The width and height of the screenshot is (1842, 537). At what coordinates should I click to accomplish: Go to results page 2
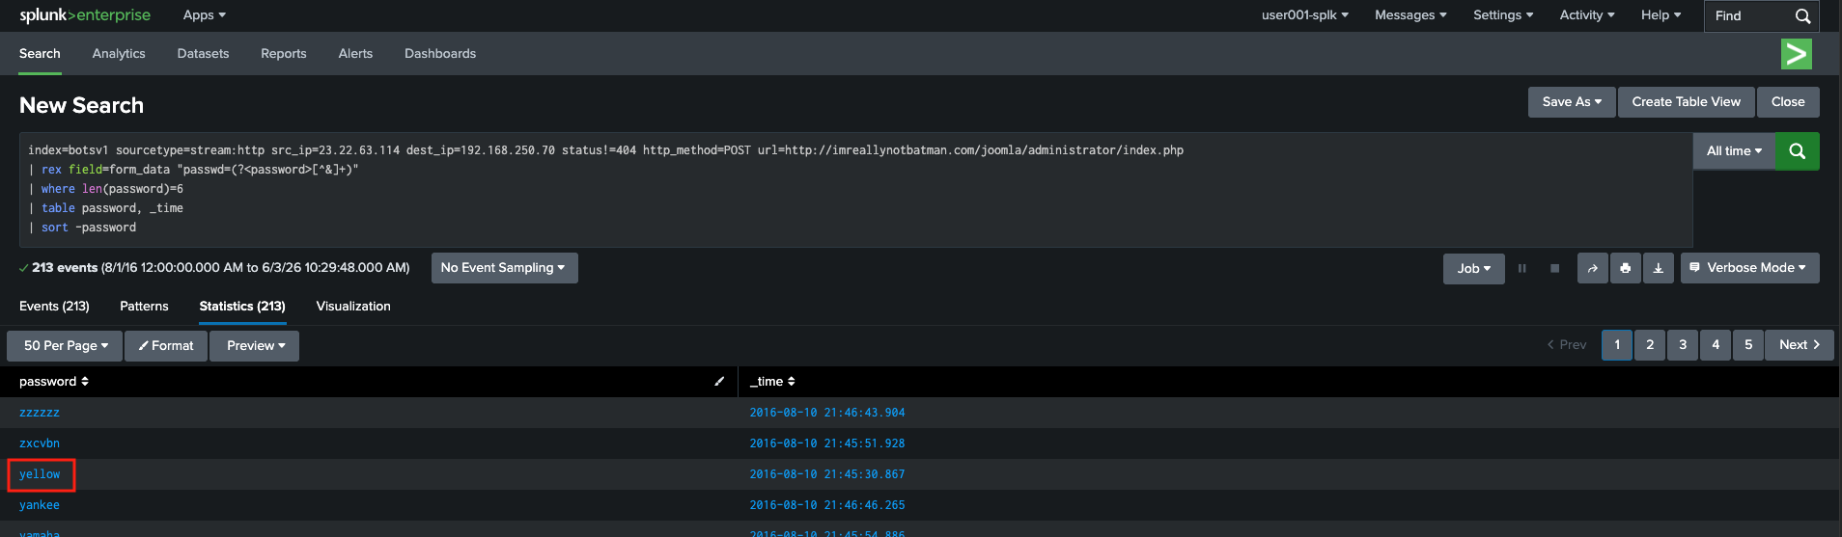tap(1650, 345)
